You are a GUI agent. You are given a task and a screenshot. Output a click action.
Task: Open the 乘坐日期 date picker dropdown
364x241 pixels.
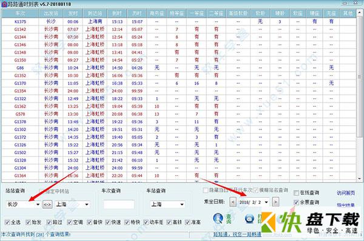point(266,202)
